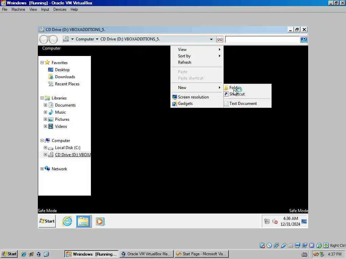
Task: Open the Computer breadcrumb dropdown arrow
Action: pyautogui.click(x=97, y=39)
